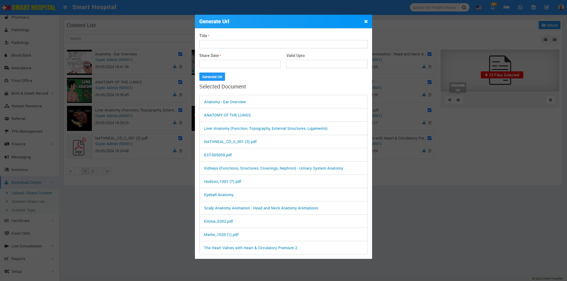Click the bed status icon
567x281 pixels.
pyautogui.click(x=506, y=7)
